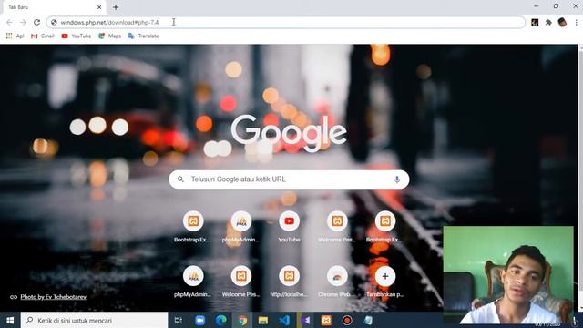Viewport: 583px width, 328px height.
Task: Launch Visual Studio purple icon from taskbar
Action: 305,320
